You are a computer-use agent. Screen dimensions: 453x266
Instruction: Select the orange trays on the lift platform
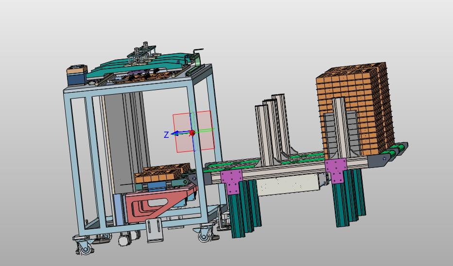pos(162,173)
